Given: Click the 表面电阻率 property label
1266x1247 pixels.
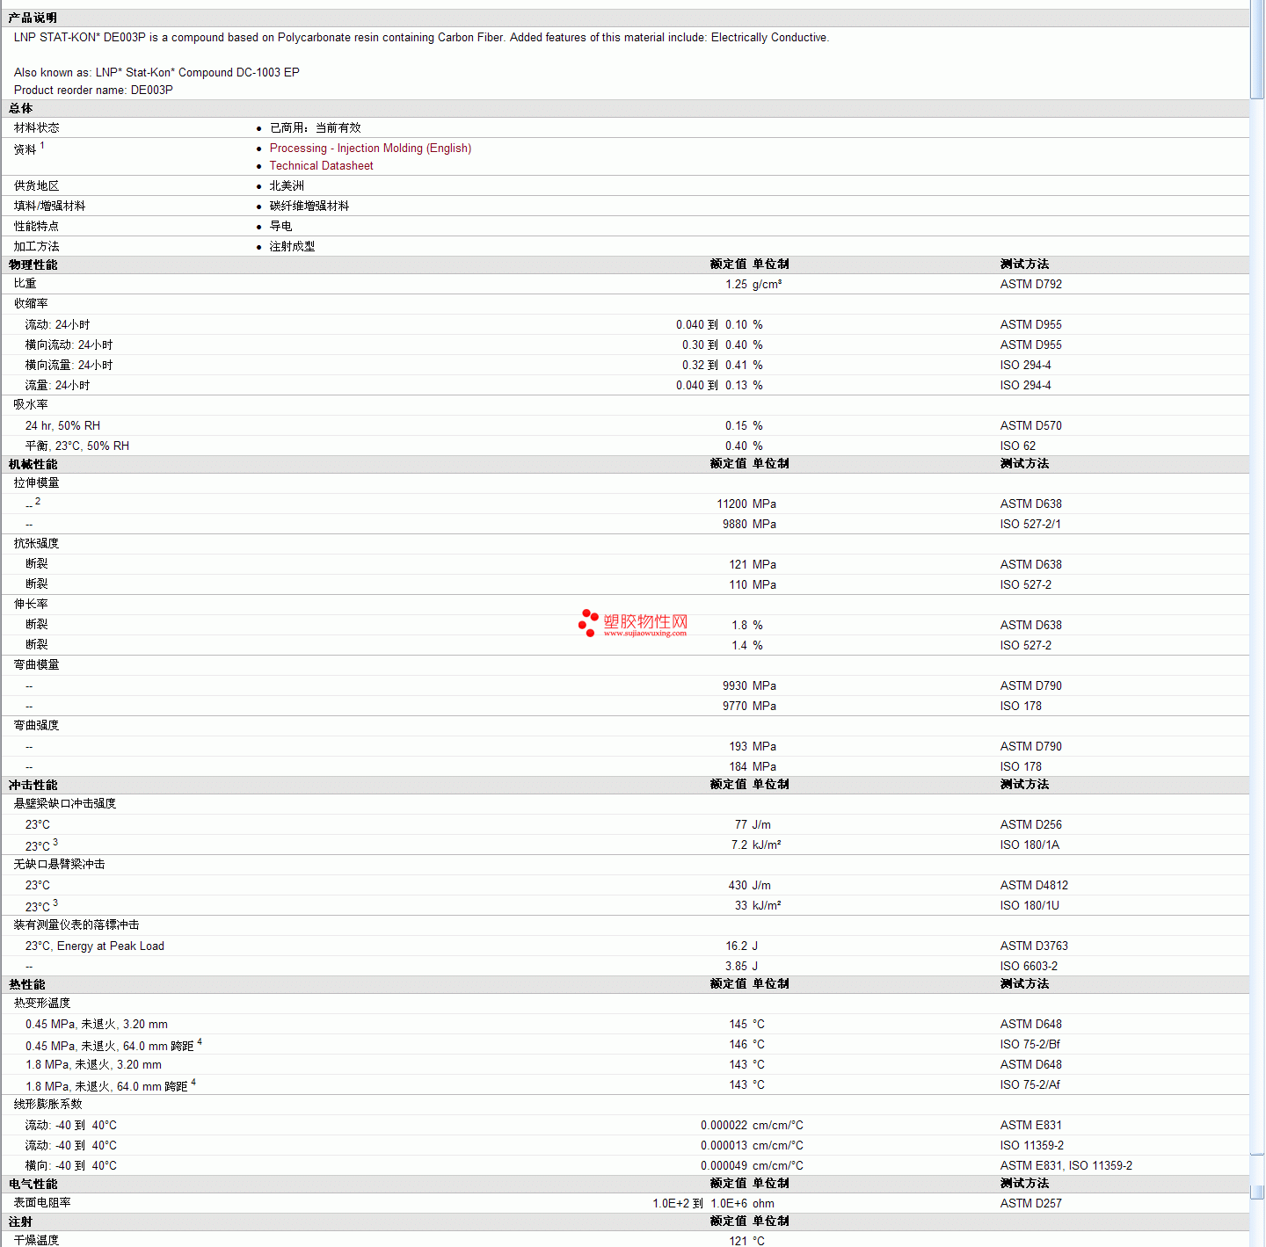Looking at the screenshot, I should tap(42, 1203).
